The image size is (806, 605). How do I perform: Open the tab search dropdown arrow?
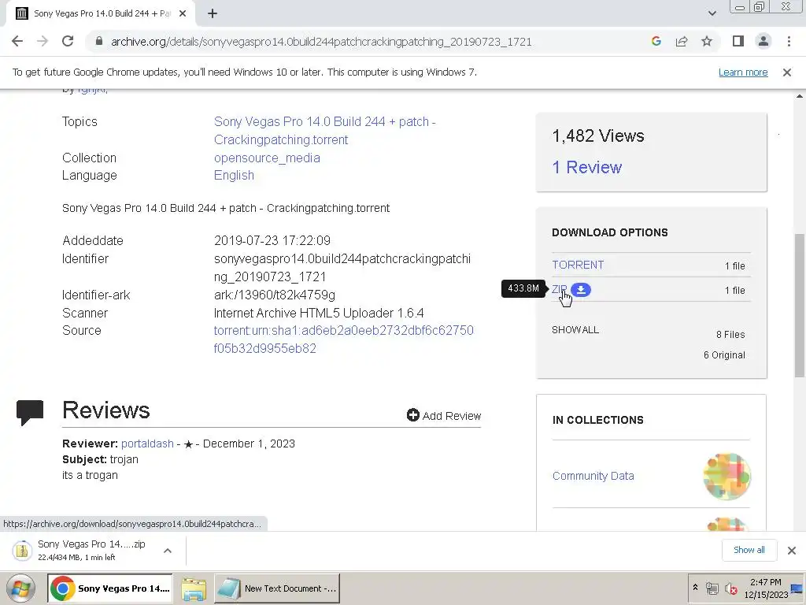[712, 13]
